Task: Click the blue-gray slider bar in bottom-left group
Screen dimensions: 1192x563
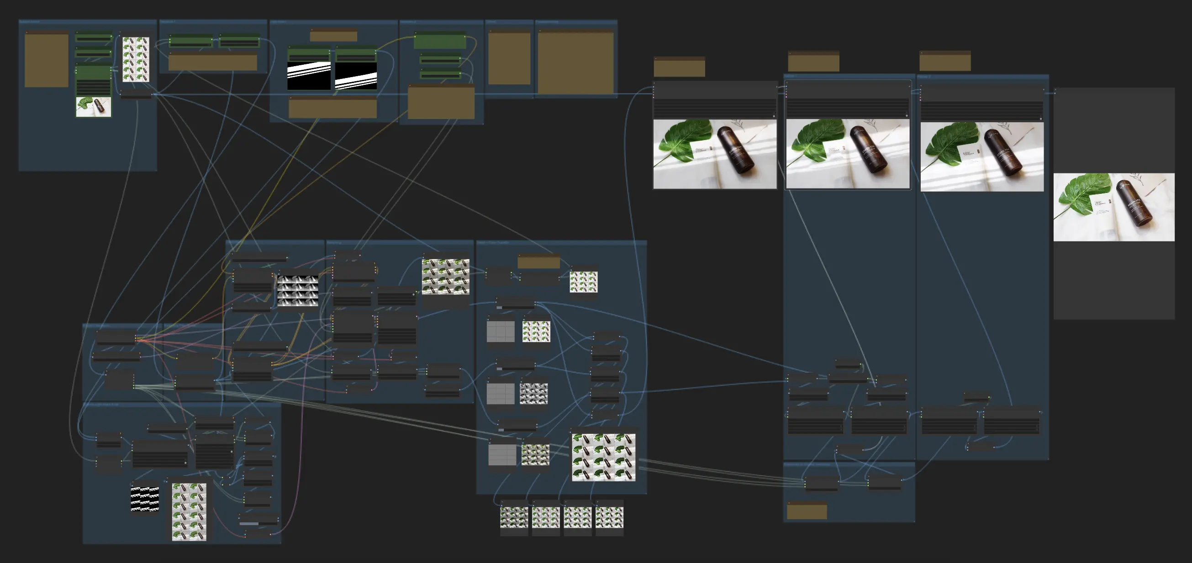Action: 249,524
